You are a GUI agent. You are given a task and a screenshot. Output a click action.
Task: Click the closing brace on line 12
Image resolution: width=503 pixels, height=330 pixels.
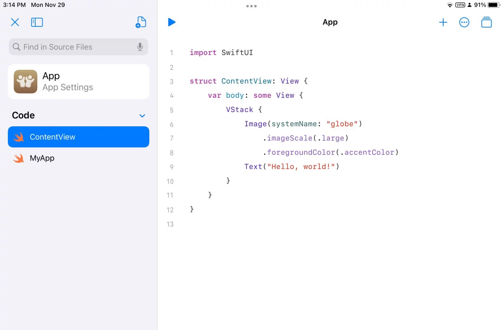pos(192,209)
